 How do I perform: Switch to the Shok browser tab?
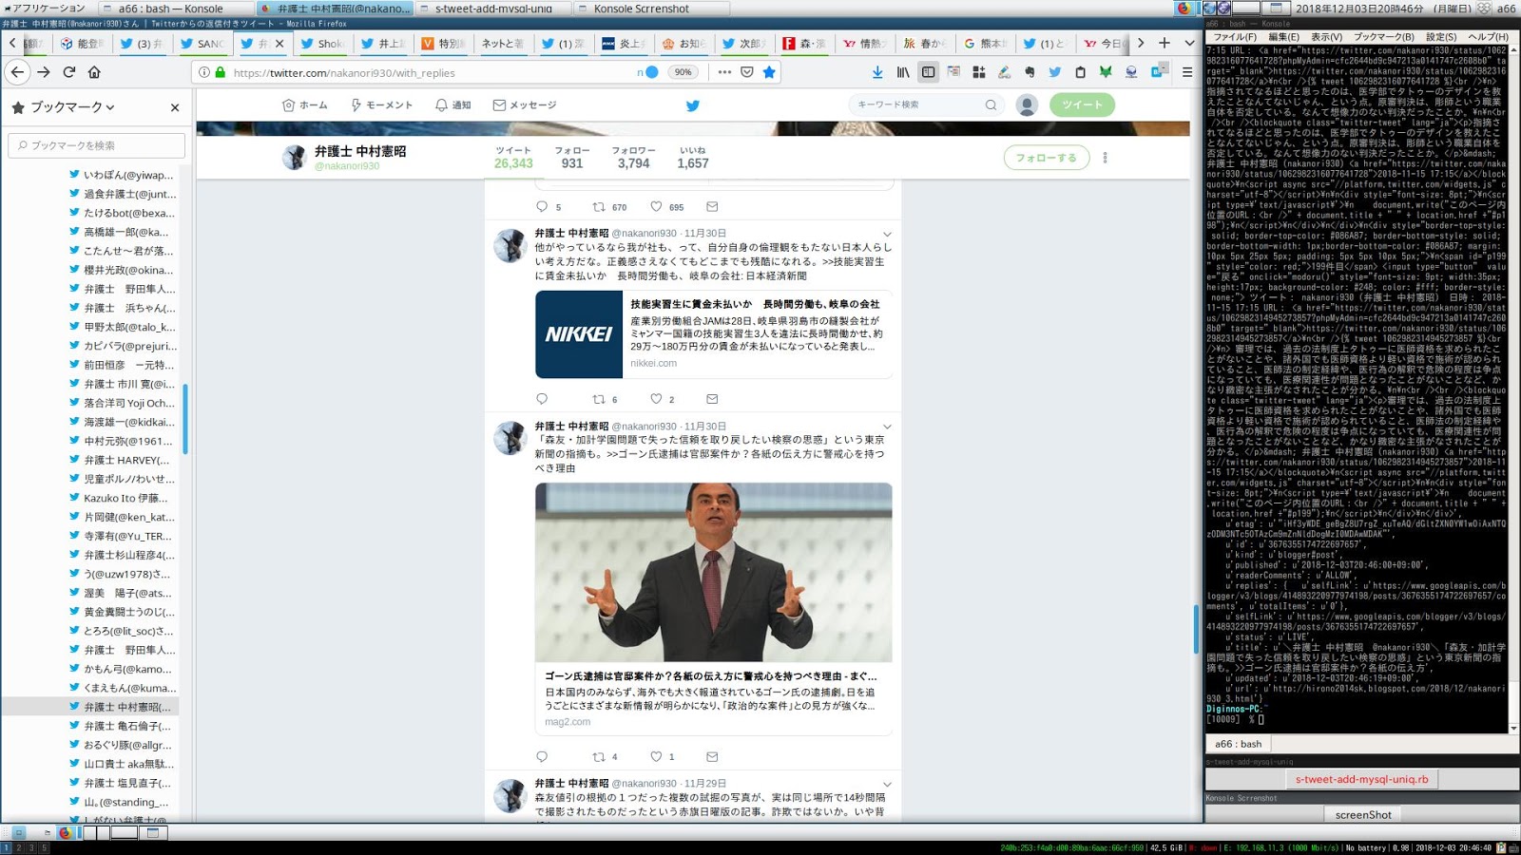tap(321, 43)
